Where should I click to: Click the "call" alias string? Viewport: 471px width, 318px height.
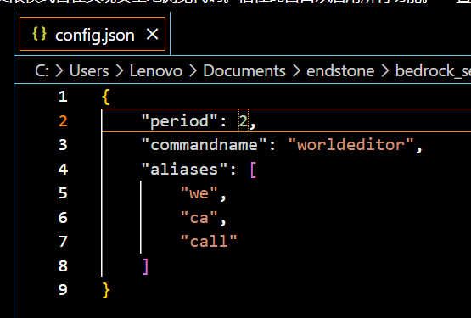[x=209, y=241]
